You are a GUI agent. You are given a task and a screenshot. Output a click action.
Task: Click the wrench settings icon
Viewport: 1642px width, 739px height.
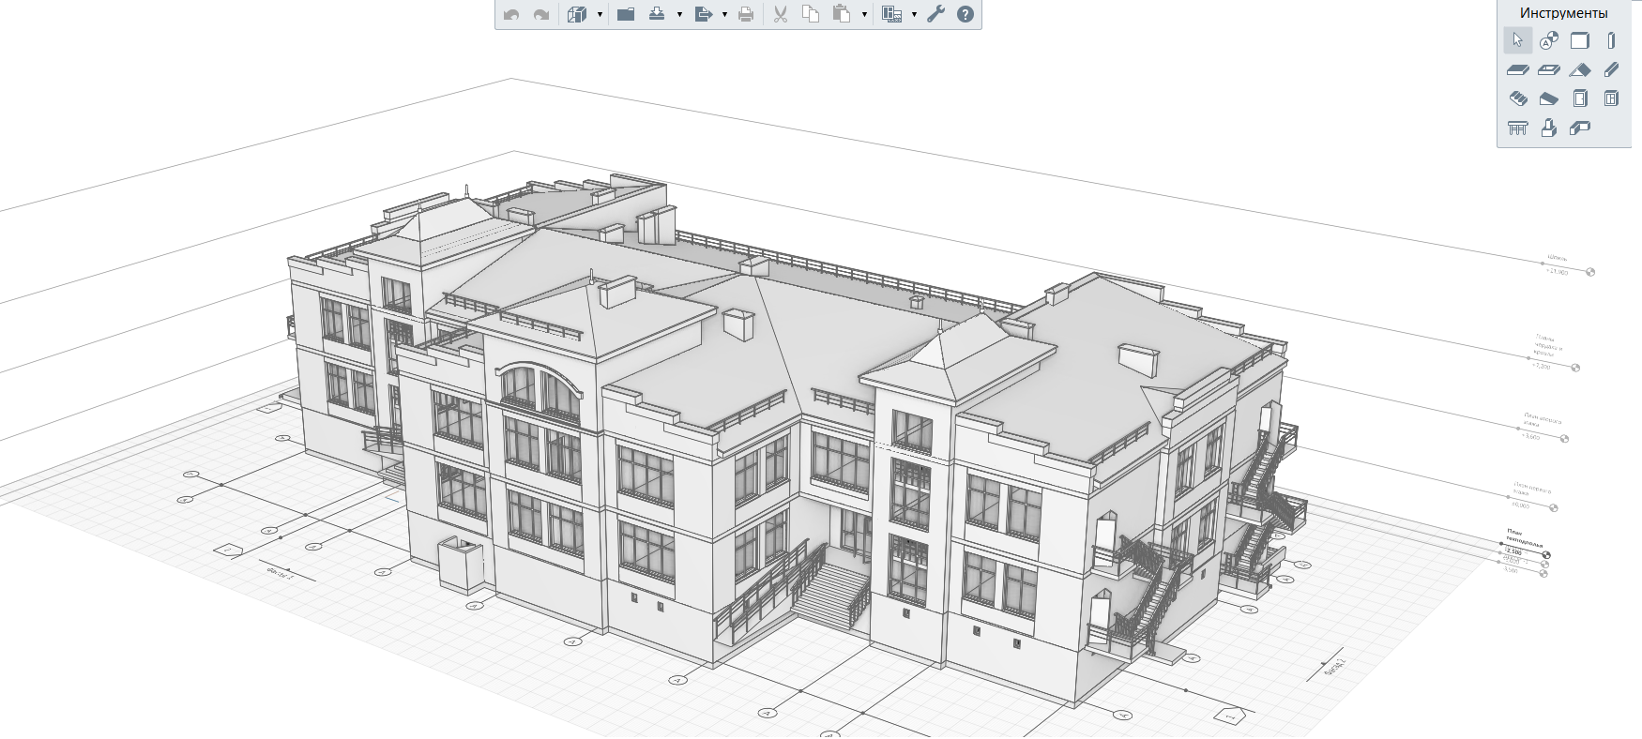click(935, 14)
